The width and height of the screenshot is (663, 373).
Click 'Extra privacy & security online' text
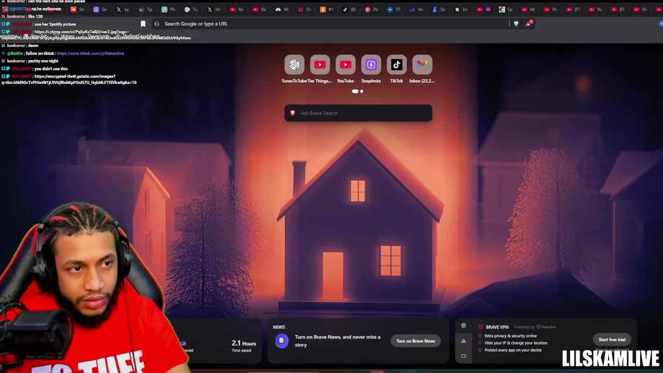[x=510, y=336]
